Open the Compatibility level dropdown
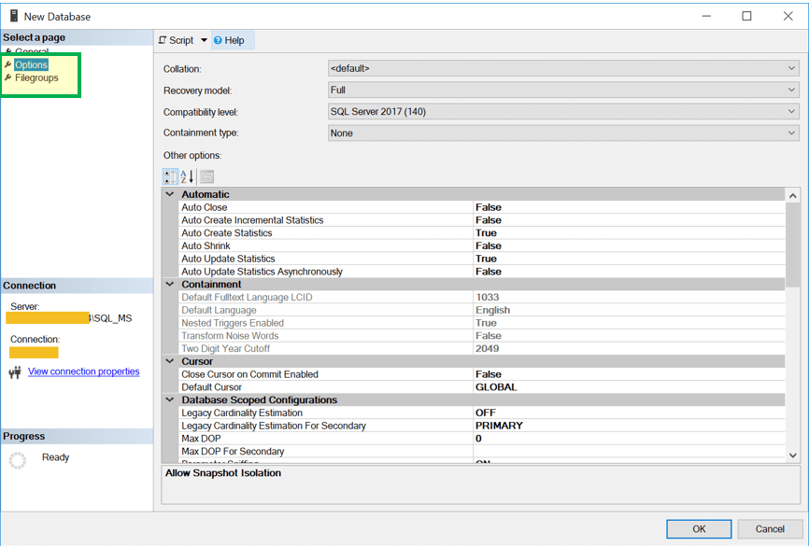This screenshot has height=546, width=809. click(791, 111)
